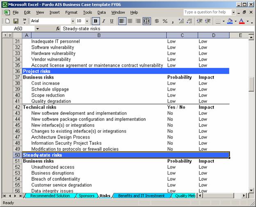256x207 pixels.
Task: Open Benefits and IT Investment sheet
Action: click(x=141, y=196)
